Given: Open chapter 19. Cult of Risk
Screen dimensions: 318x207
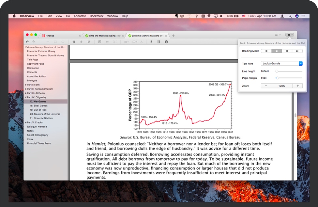Looking at the screenshot, I should [x=38, y=110].
